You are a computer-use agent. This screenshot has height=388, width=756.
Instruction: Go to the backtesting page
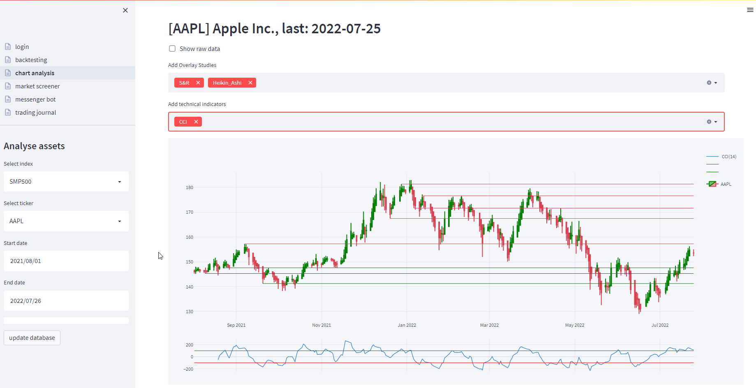[31, 60]
